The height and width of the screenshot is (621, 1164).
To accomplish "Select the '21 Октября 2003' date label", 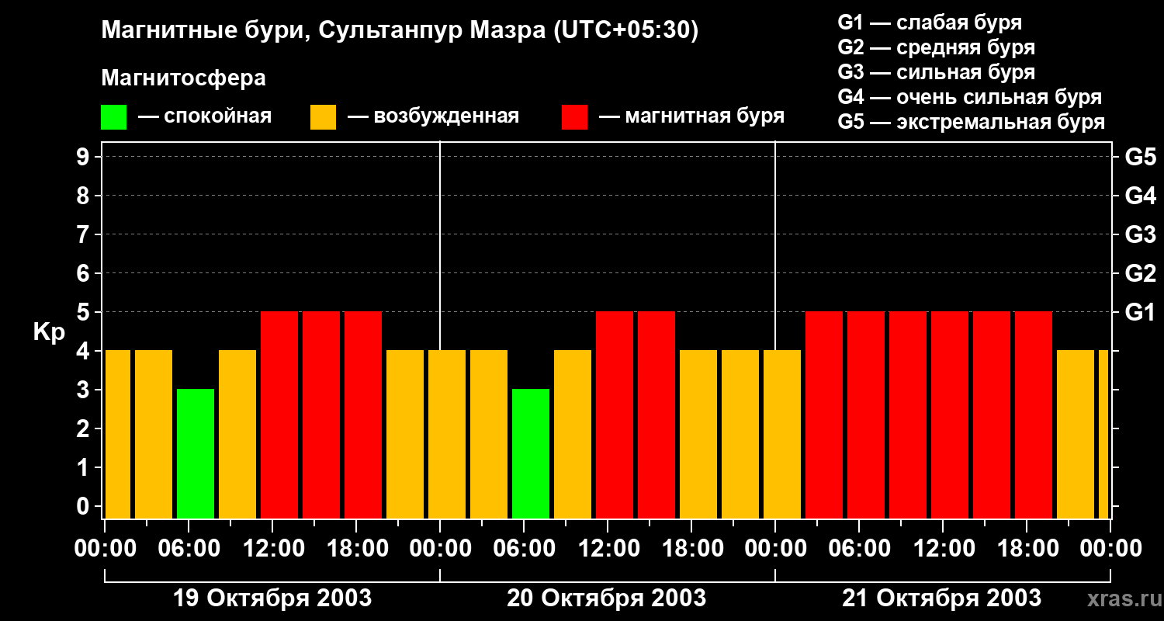I will [942, 598].
